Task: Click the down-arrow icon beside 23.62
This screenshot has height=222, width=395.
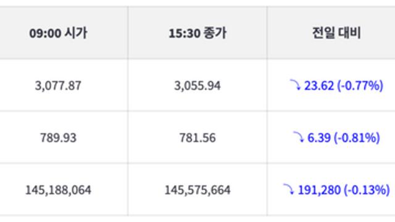Action: point(296,85)
